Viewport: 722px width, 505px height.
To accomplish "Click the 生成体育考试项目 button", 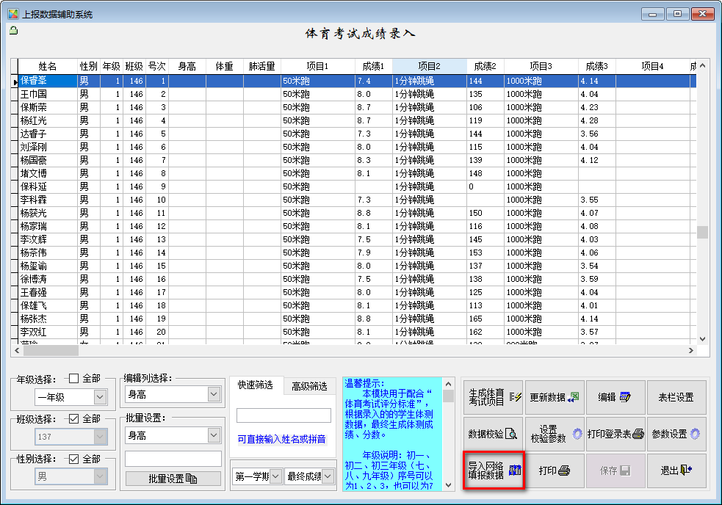I will click(492, 397).
